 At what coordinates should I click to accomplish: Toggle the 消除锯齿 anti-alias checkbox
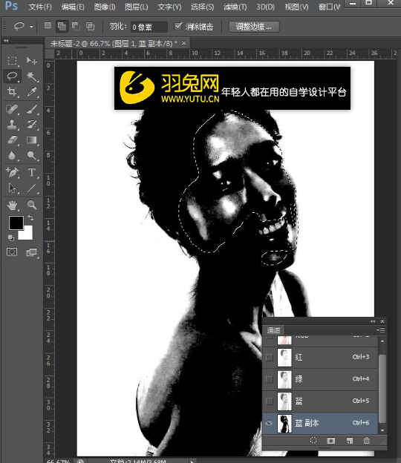(178, 26)
